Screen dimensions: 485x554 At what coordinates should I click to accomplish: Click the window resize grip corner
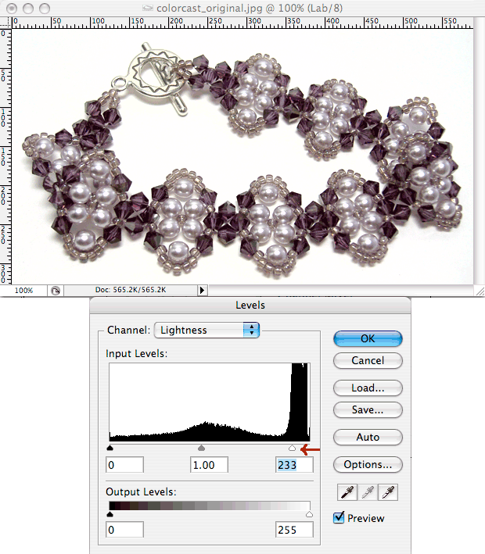(480, 291)
